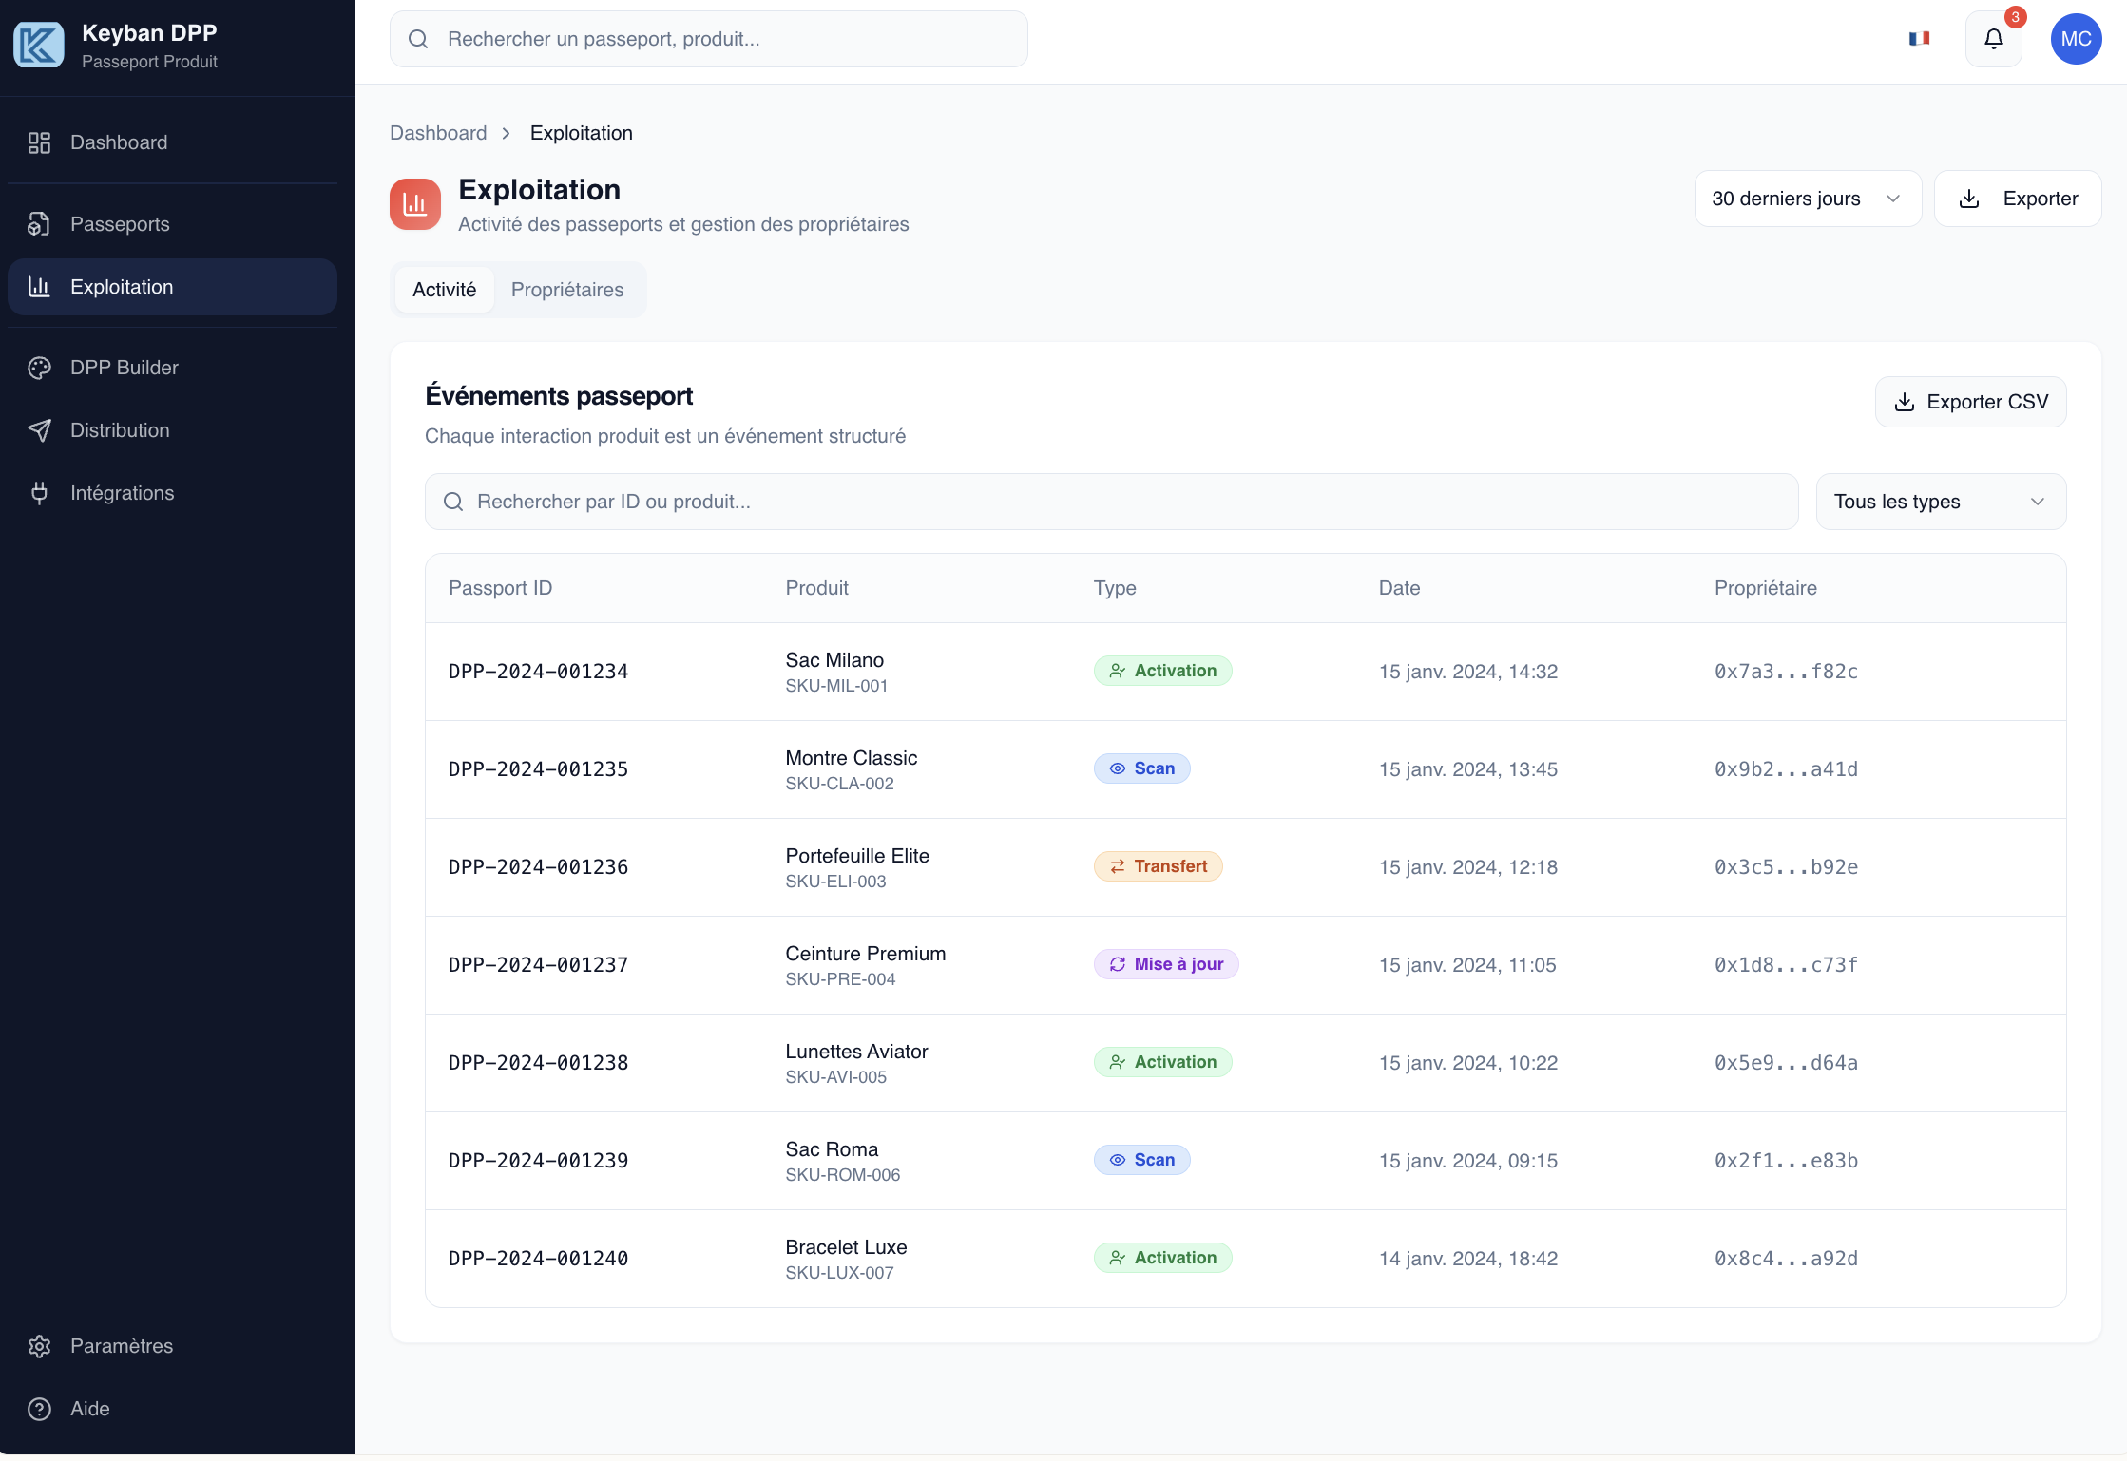Click the Activation badge for Bracelet Luxe
The height and width of the screenshot is (1461, 2127).
click(1163, 1258)
